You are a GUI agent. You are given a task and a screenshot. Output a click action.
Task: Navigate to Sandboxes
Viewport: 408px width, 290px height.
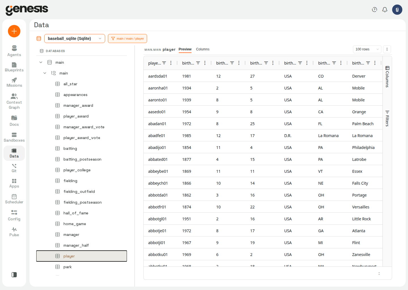point(14,137)
